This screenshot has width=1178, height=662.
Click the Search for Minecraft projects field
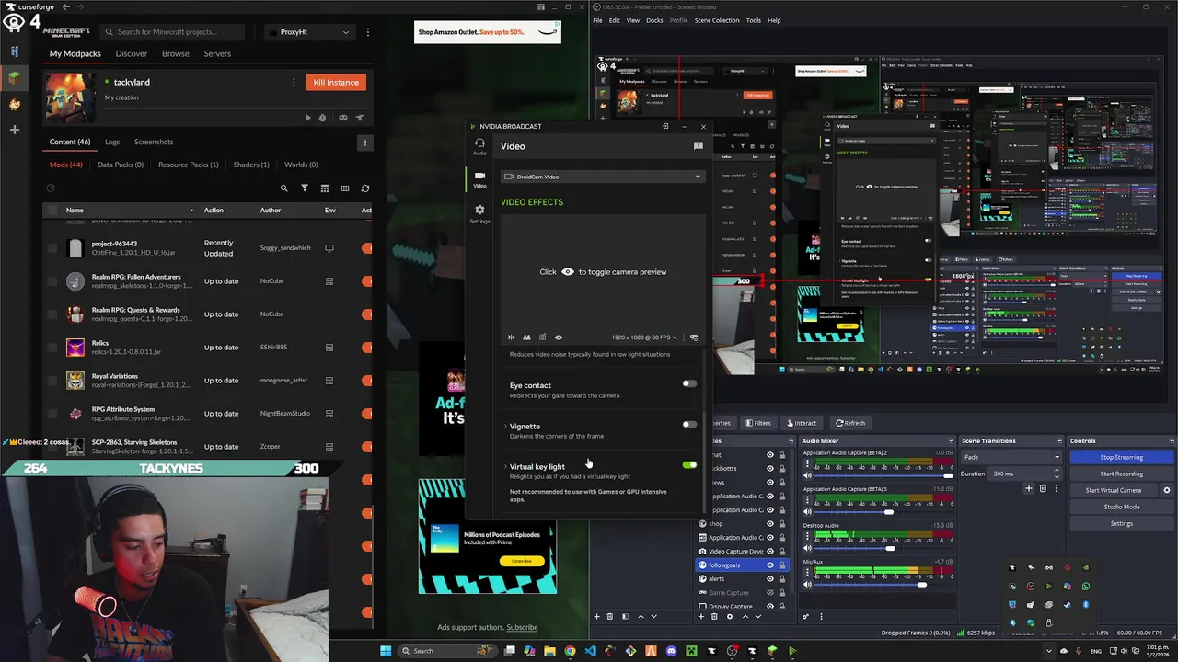[172, 32]
